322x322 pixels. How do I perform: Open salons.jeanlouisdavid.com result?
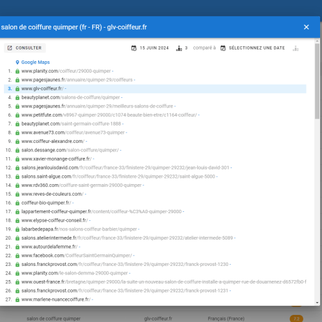click(x=126, y=168)
